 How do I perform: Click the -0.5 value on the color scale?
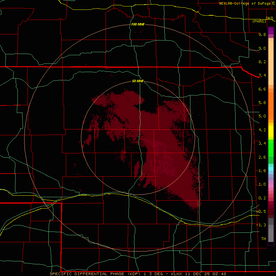pyautogui.click(x=261, y=211)
